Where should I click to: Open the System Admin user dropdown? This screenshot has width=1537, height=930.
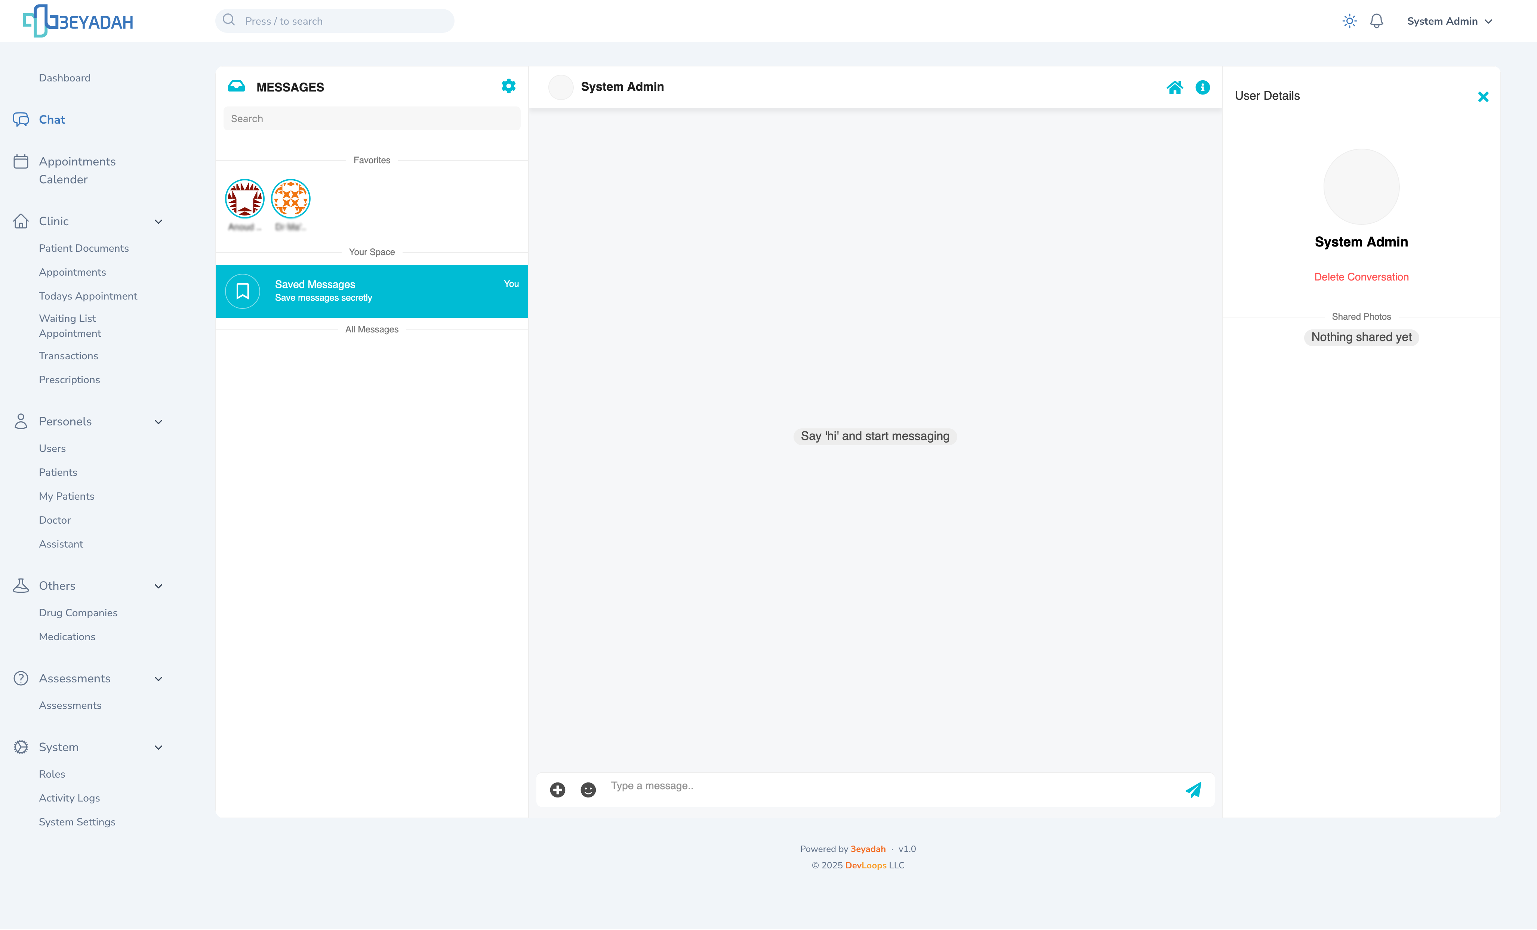(1449, 21)
